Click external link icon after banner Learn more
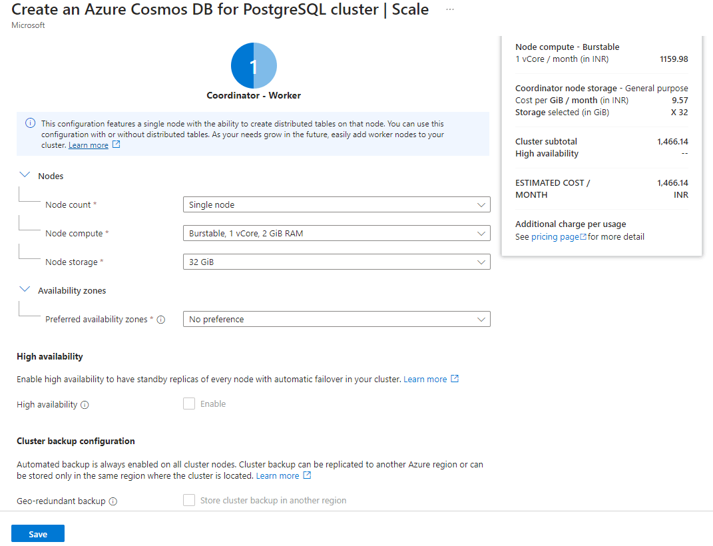This screenshot has width=713, height=546. [117, 144]
